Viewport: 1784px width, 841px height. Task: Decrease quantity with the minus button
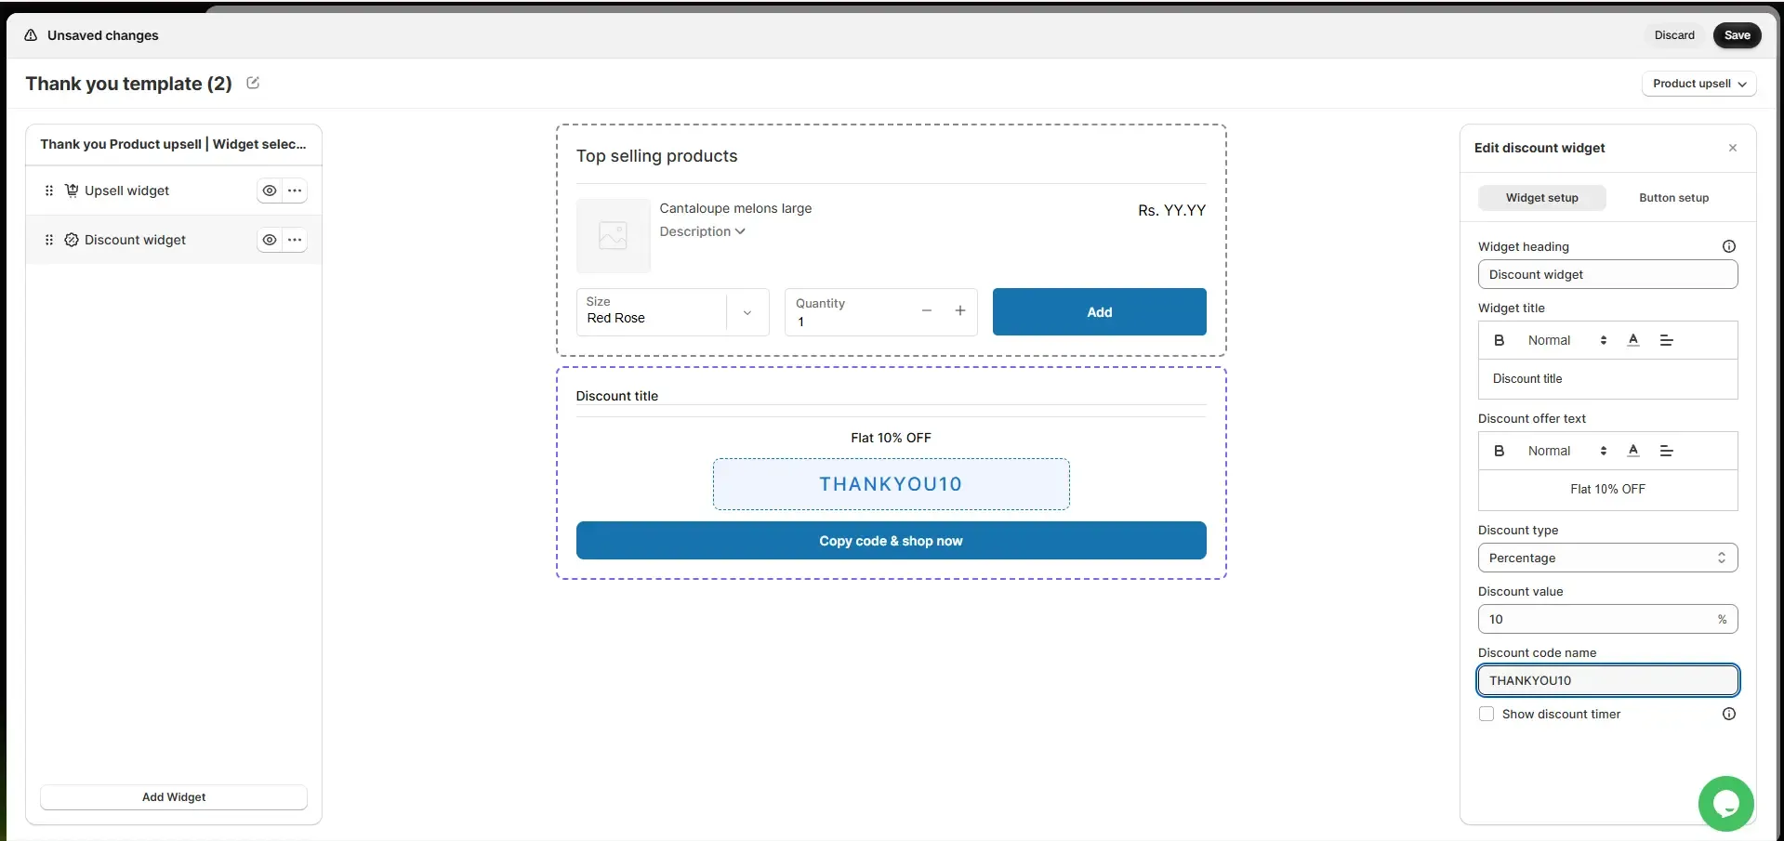927,310
